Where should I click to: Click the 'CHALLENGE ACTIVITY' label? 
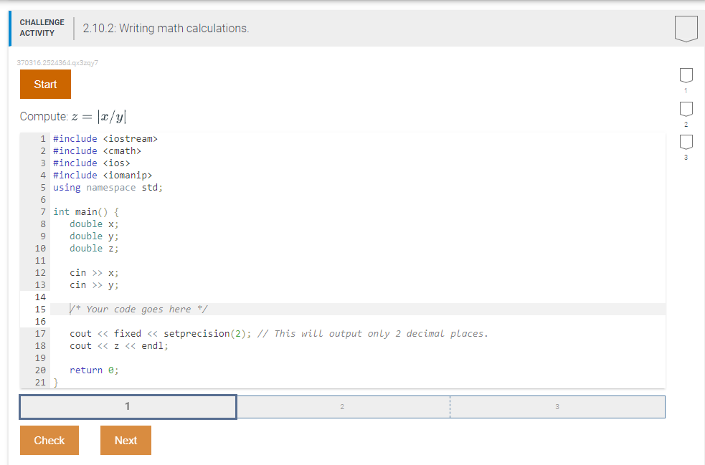[x=42, y=27]
